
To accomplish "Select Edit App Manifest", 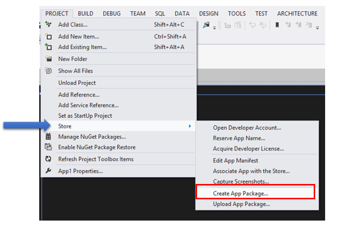I will tap(235, 161).
